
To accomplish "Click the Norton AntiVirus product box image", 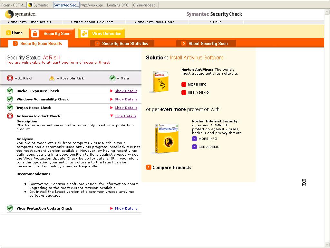I will (x=160, y=82).
